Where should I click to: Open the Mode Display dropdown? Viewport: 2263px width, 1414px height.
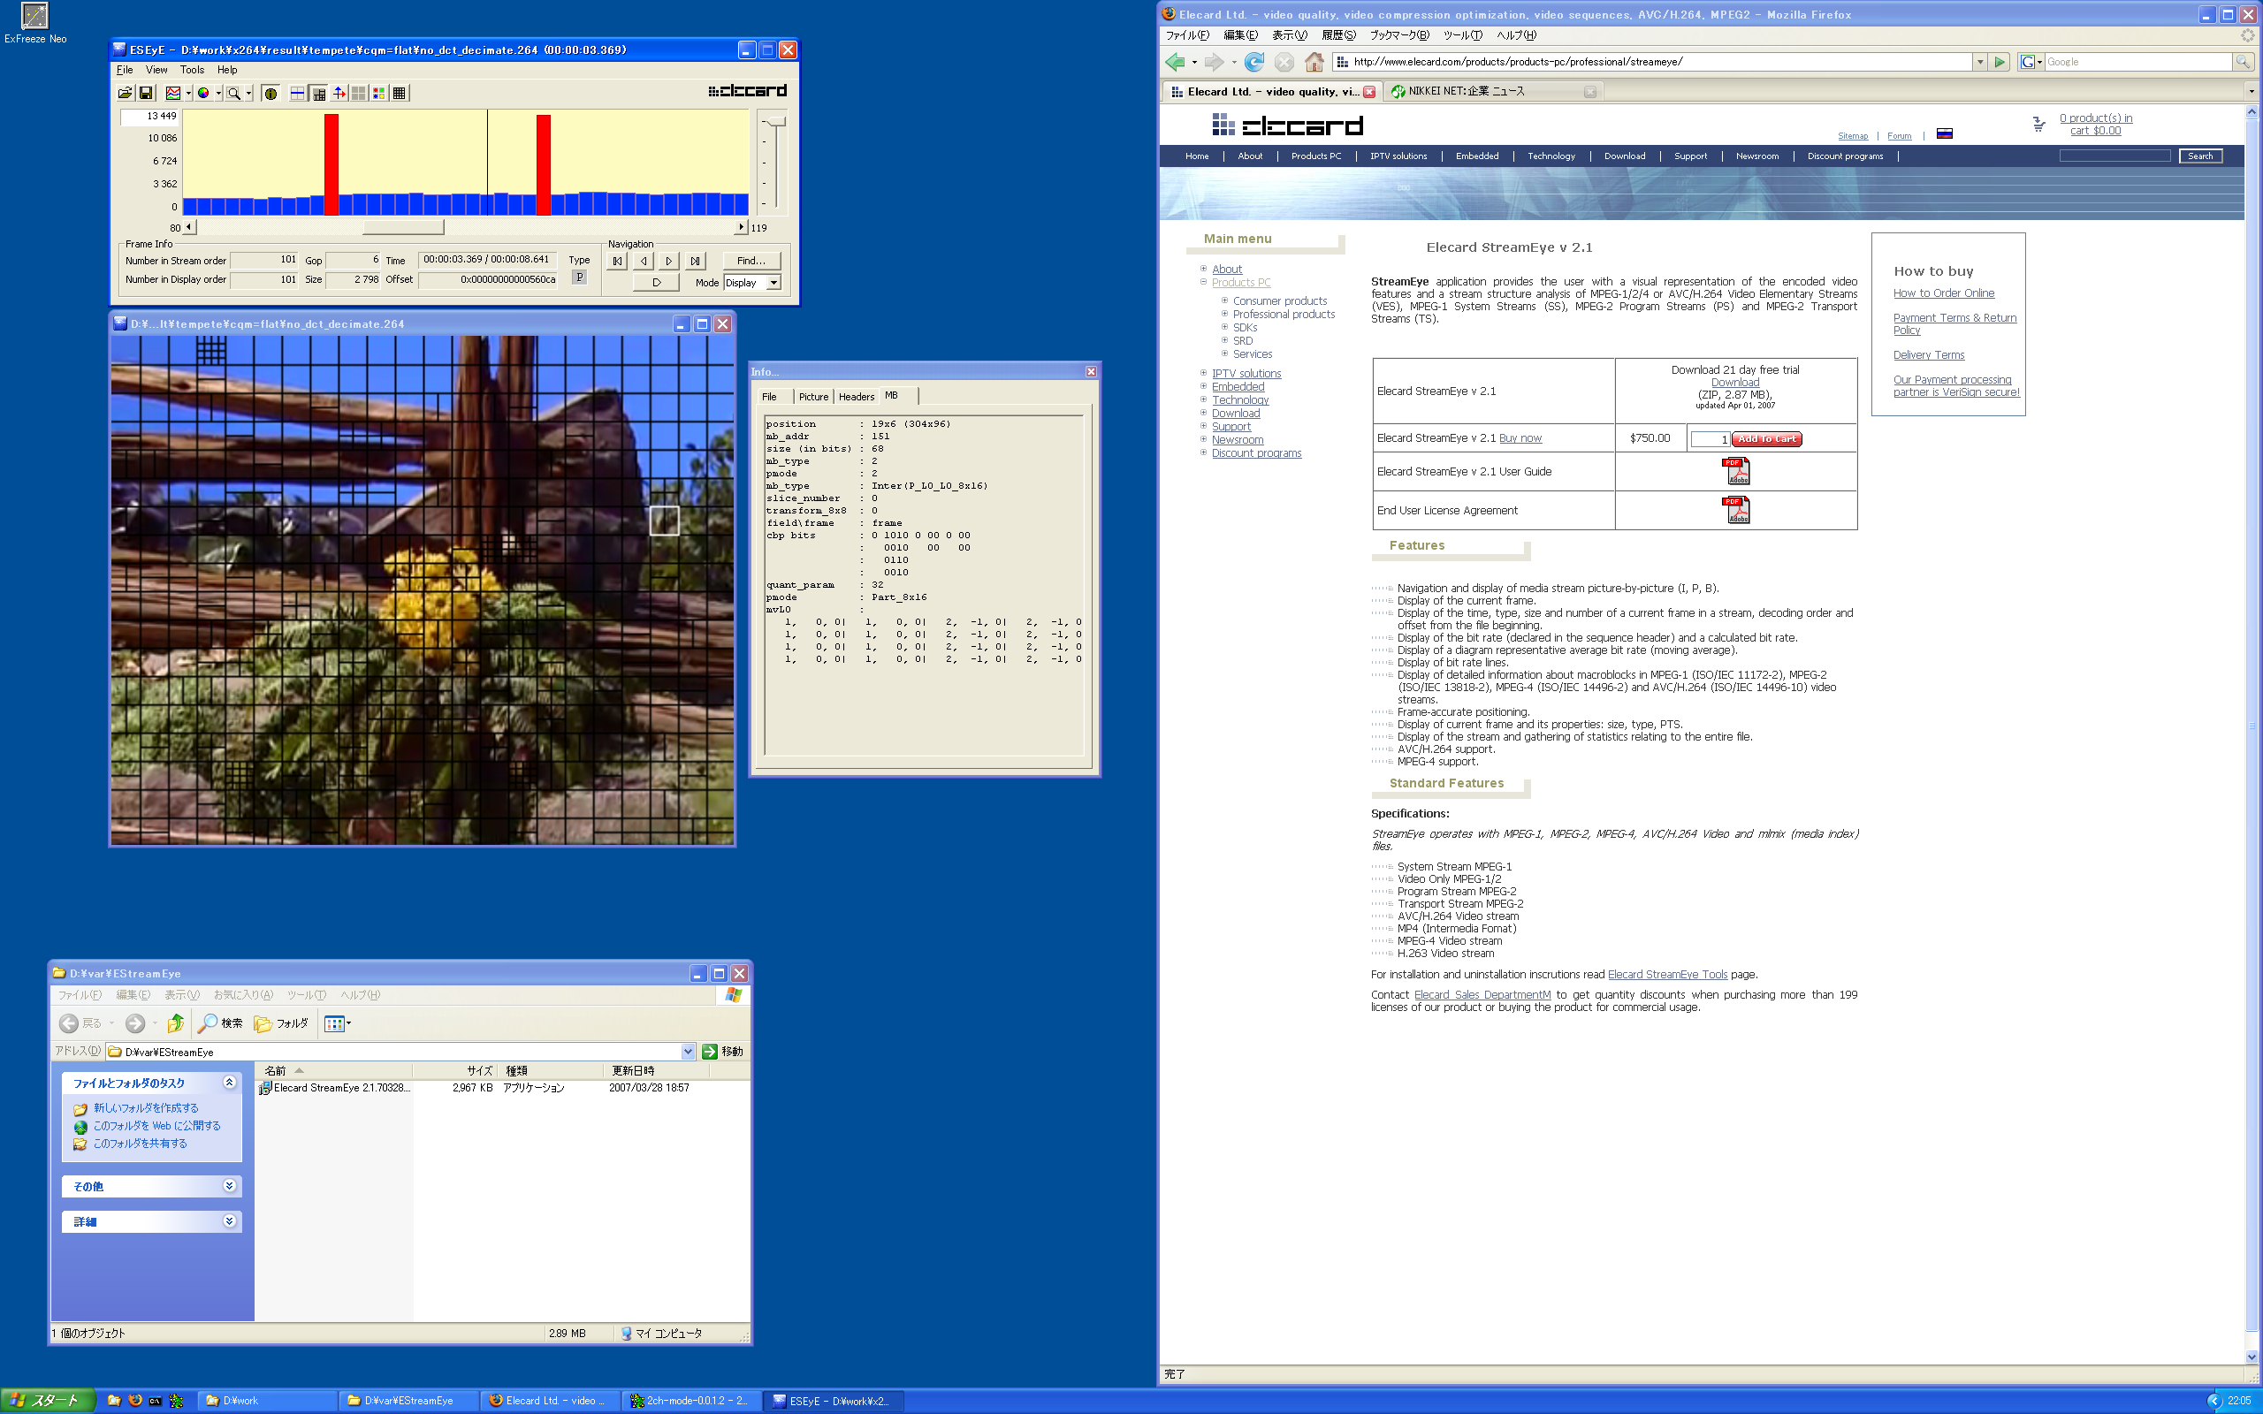[773, 283]
